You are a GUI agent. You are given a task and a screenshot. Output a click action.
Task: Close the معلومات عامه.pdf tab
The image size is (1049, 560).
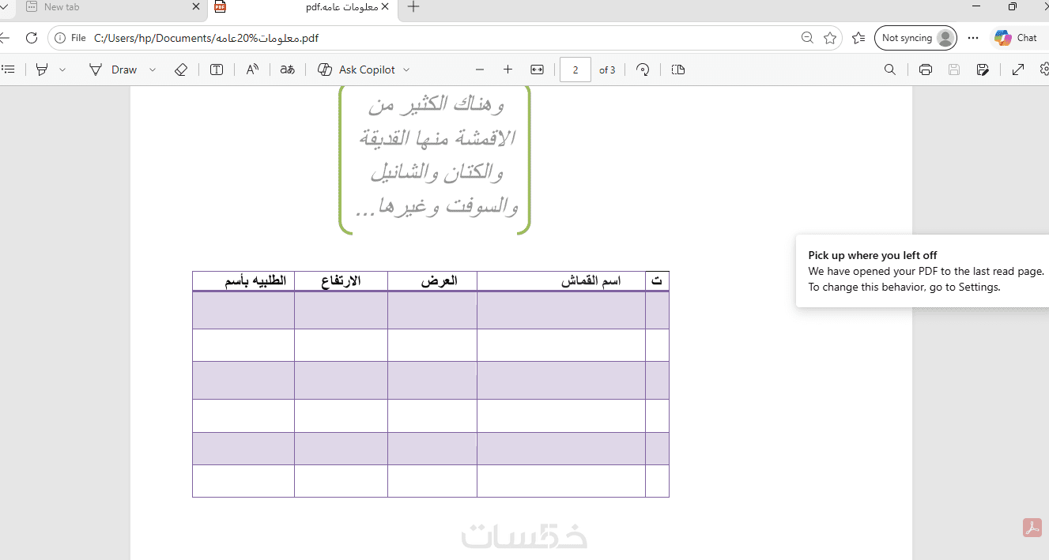(x=385, y=7)
